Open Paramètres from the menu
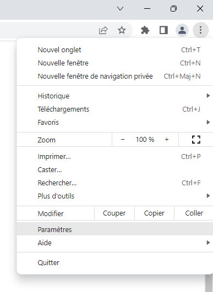The width and height of the screenshot is (213, 292). (115, 230)
